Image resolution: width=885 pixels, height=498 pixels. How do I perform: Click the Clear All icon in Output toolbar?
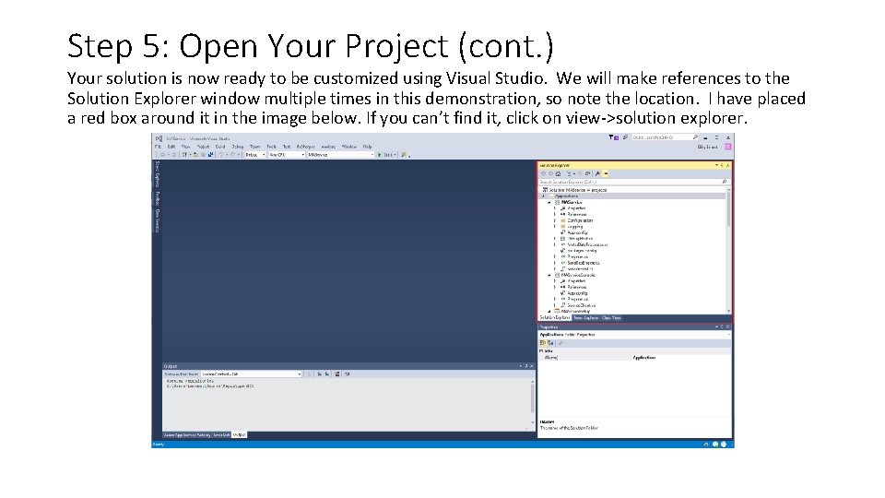click(x=337, y=373)
